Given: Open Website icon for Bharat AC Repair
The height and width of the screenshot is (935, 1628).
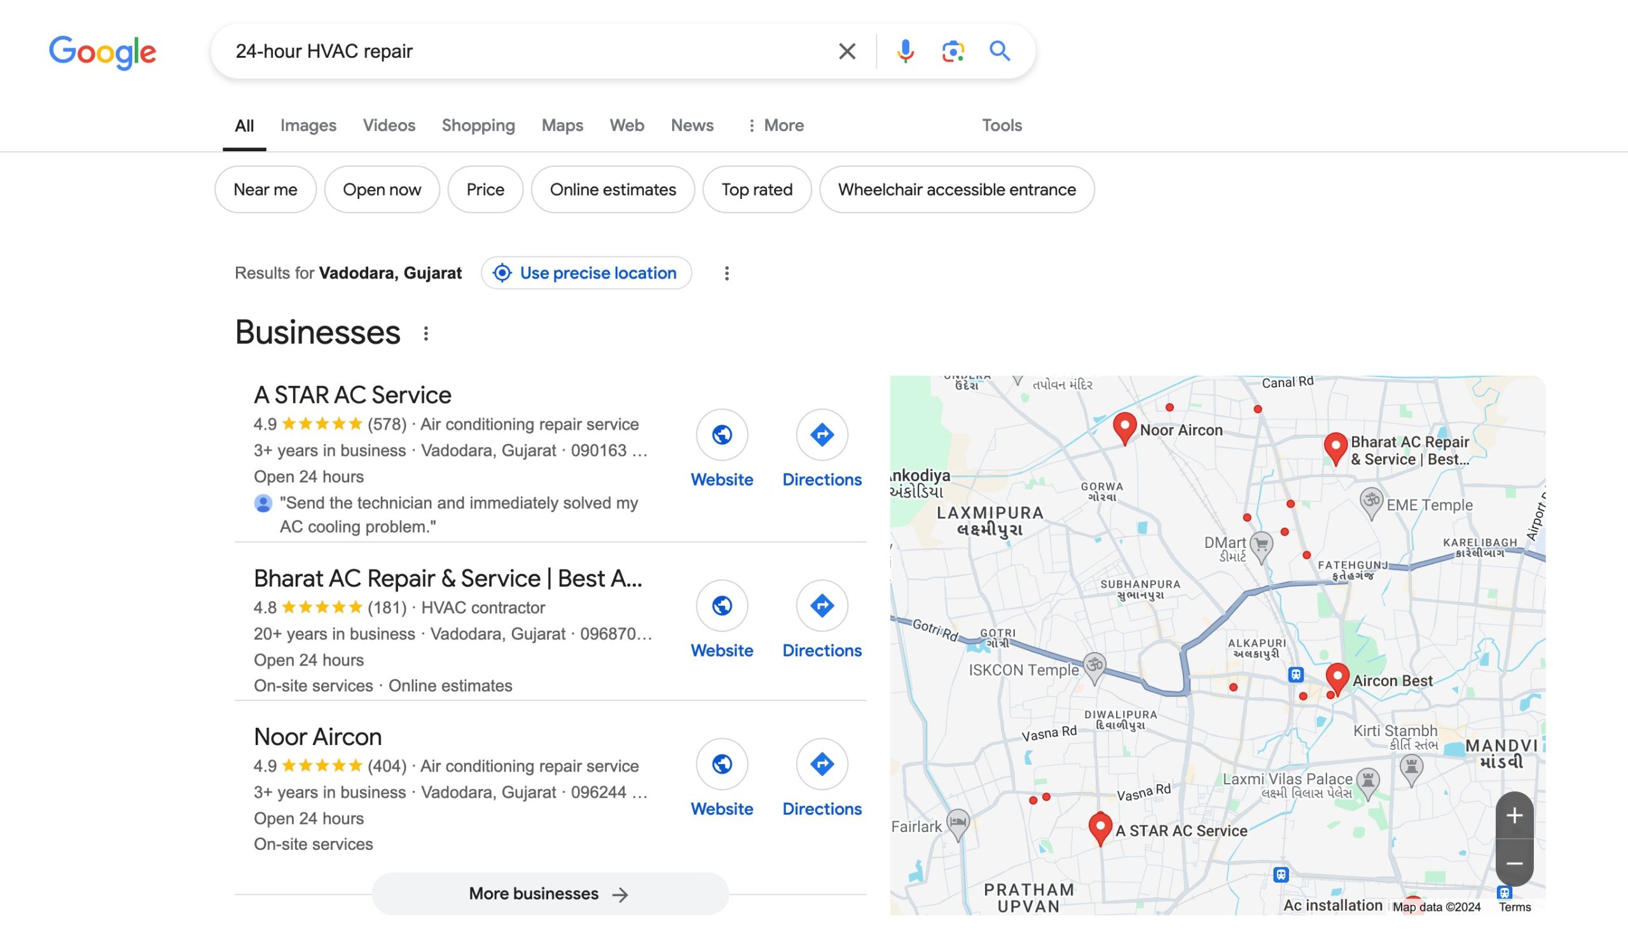Looking at the screenshot, I should 722,606.
